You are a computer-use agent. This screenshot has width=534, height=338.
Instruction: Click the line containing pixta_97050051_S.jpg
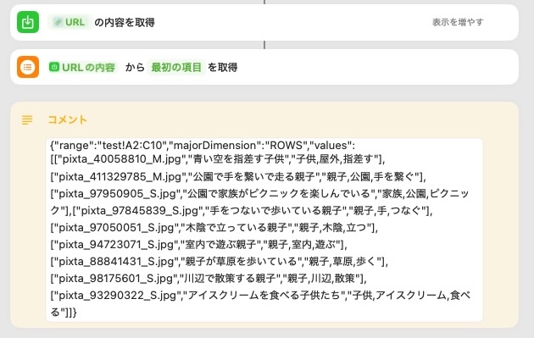pyautogui.click(x=214, y=227)
